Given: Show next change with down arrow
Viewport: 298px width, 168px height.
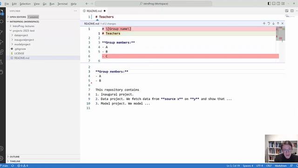Looking at the screenshot, I should (273, 23).
